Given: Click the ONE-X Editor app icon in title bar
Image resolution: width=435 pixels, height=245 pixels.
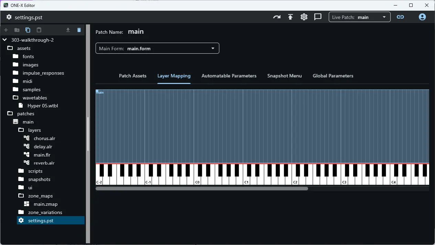Looking at the screenshot, I should (x=6, y=5).
